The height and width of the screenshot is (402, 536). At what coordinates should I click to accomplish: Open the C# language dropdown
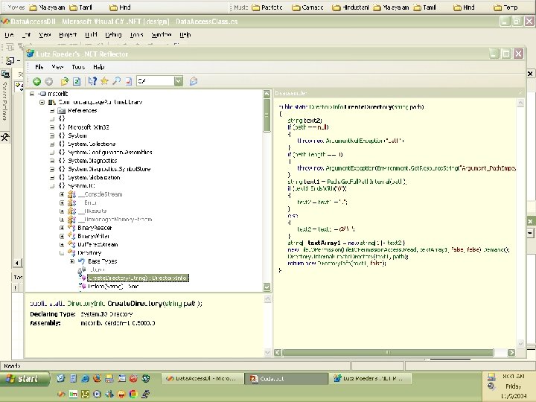click(178, 80)
